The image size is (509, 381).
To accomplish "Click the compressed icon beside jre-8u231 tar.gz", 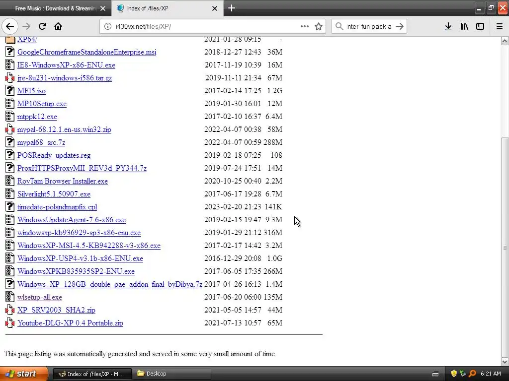I will pyautogui.click(x=10, y=77).
